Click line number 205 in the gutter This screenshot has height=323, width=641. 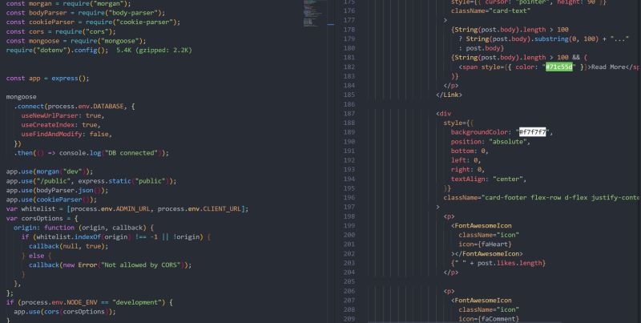tap(349, 281)
